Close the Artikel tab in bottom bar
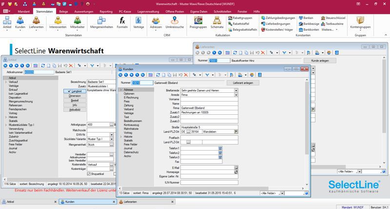 pos(55,202)
